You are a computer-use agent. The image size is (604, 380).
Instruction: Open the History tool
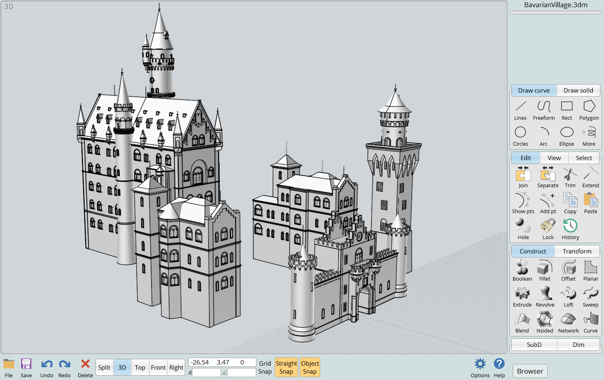tap(570, 230)
